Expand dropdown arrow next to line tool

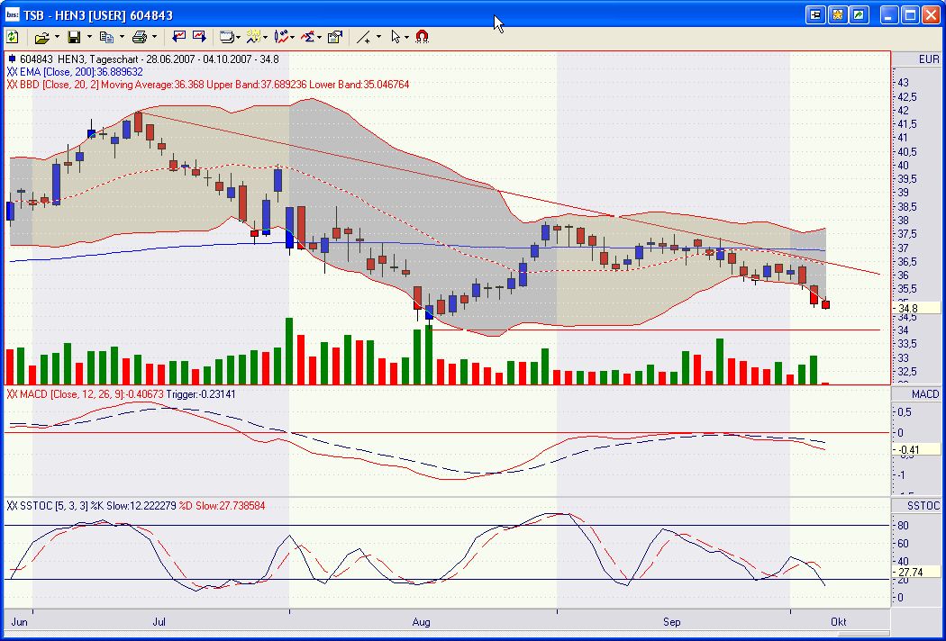[x=378, y=38]
